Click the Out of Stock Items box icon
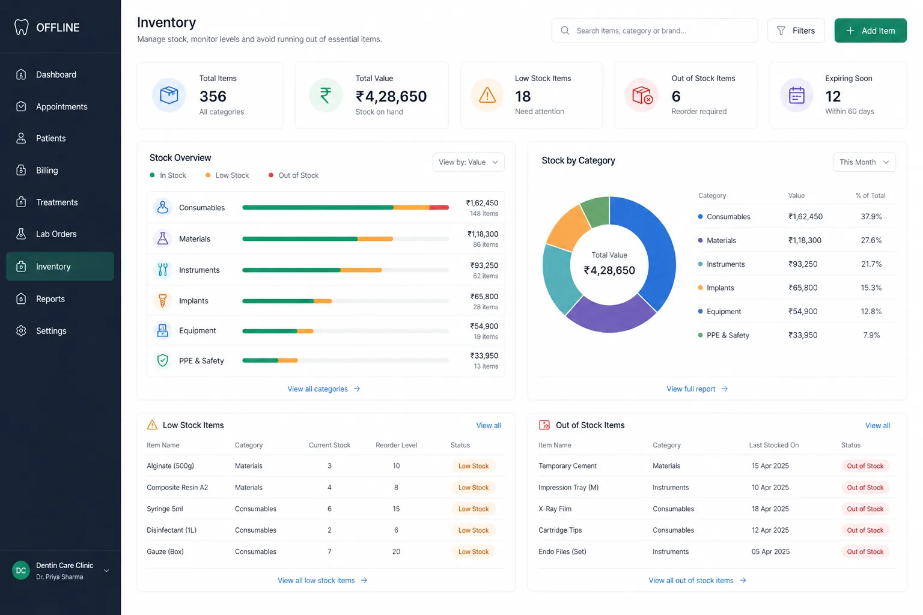The width and height of the screenshot is (923, 615). (642, 95)
